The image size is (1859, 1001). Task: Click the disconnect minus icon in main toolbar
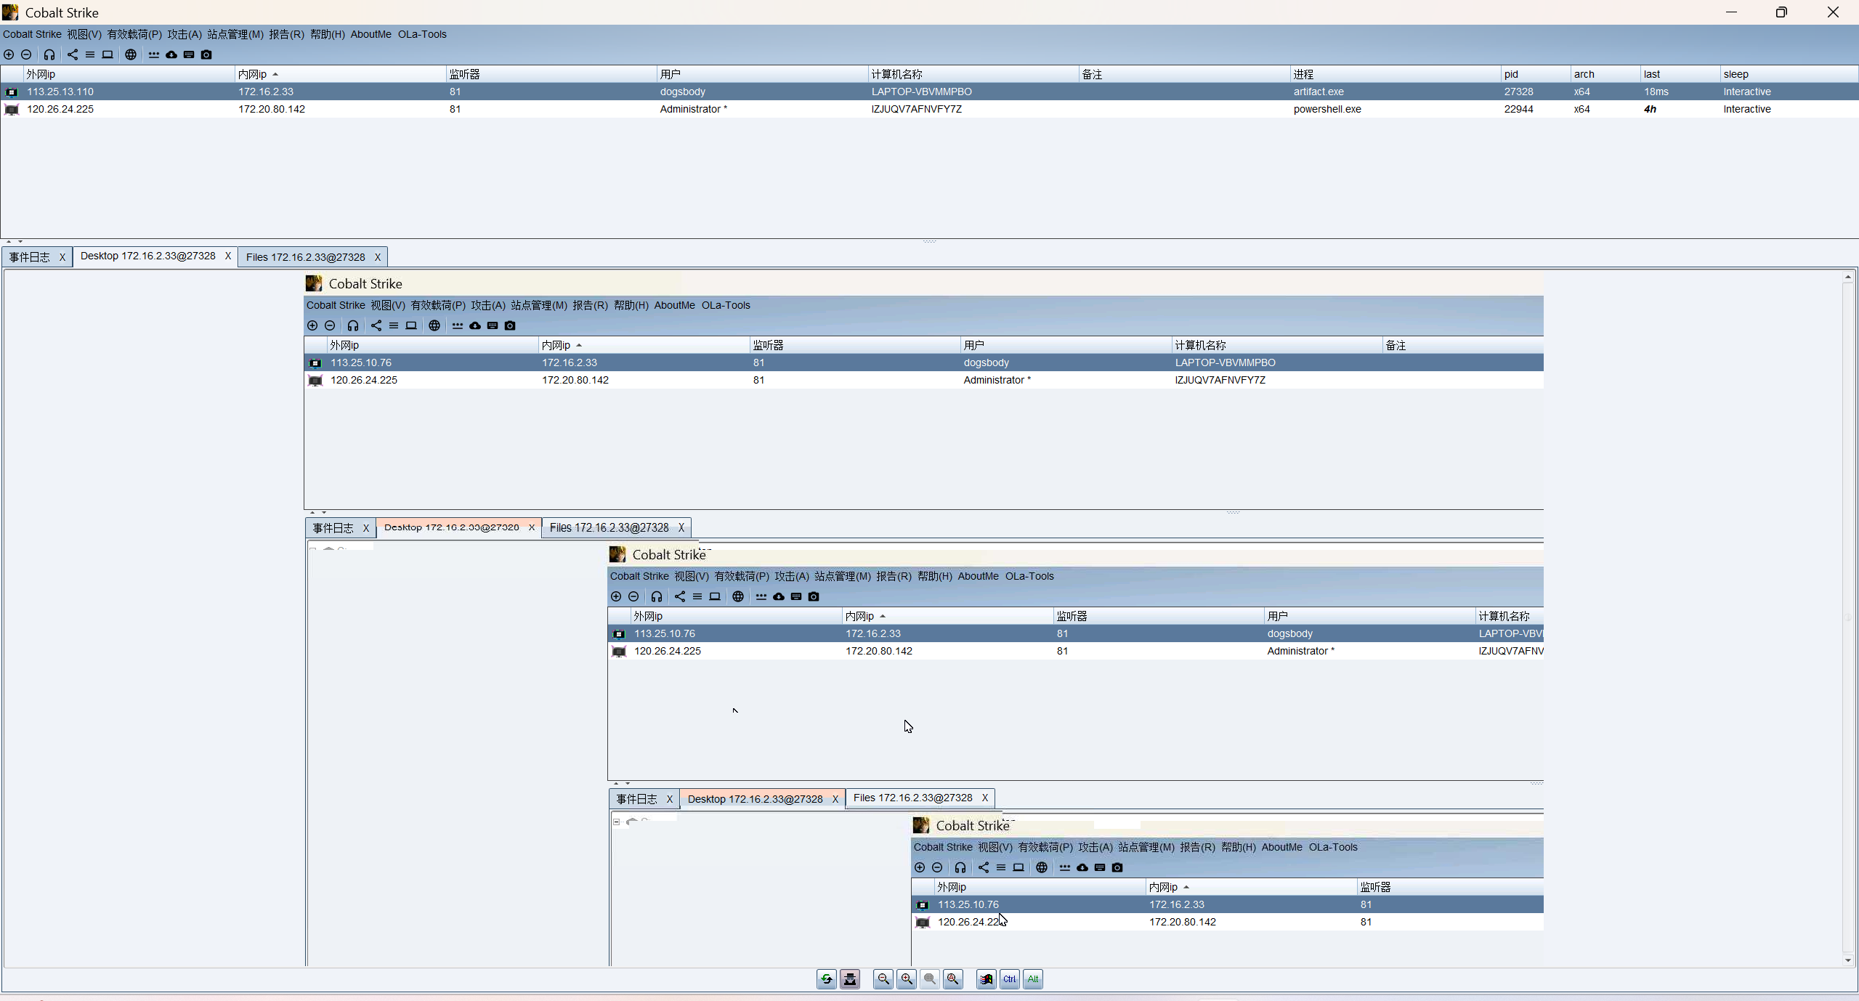click(x=26, y=54)
